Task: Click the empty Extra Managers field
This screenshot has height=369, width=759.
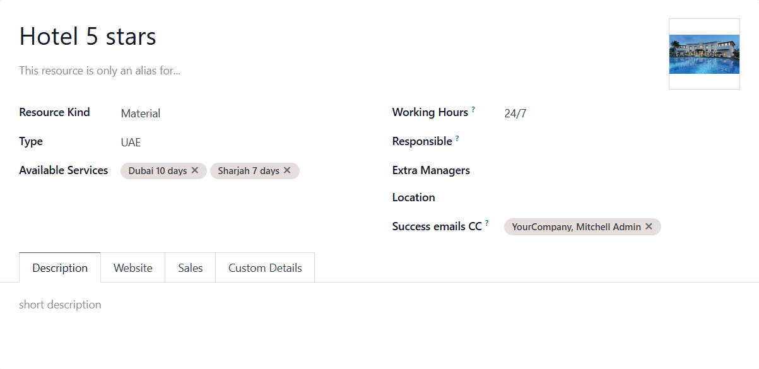Action: point(621,171)
